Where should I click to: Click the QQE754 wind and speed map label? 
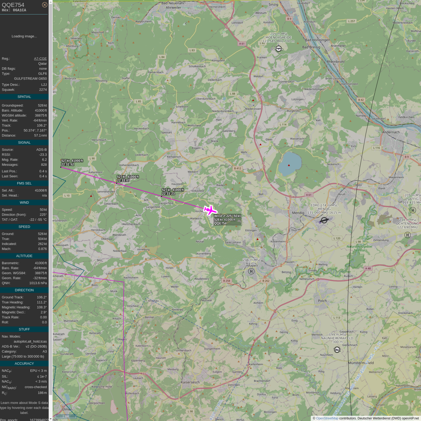[x=227, y=220]
